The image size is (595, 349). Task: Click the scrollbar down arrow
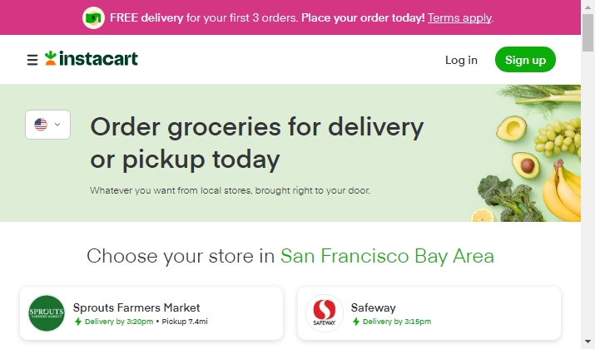[x=588, y=342]
